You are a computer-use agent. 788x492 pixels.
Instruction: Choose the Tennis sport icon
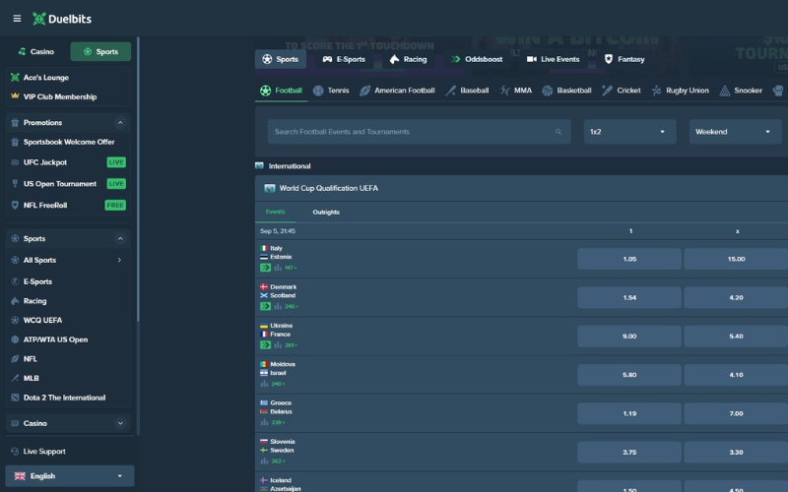click(331, 91)
